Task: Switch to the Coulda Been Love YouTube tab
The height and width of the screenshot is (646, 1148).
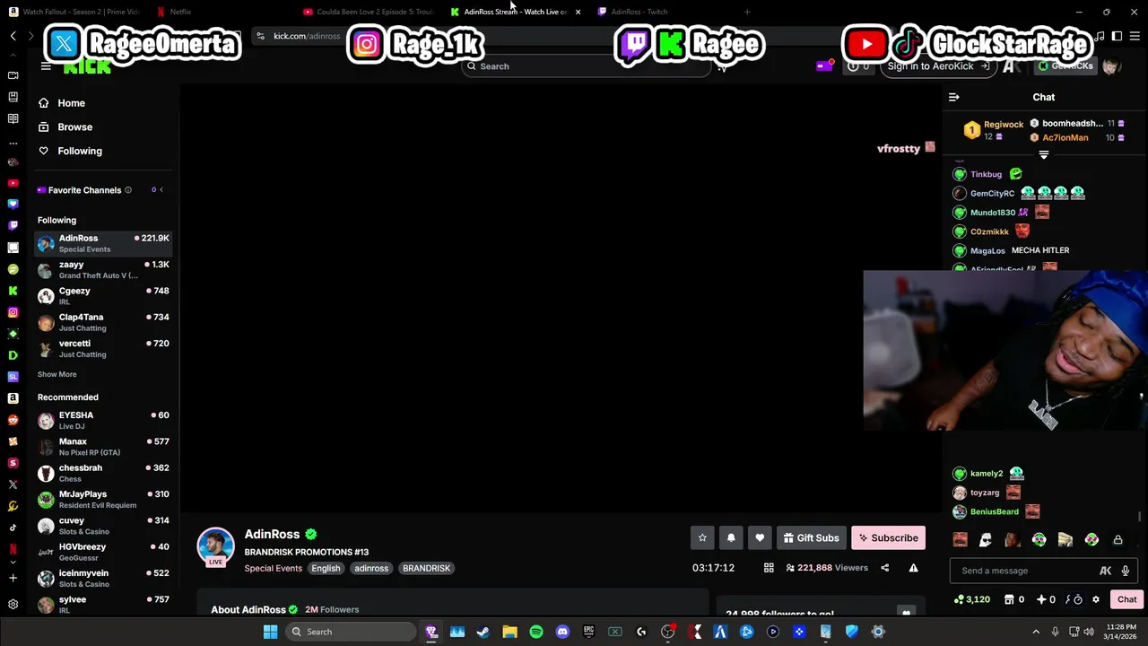Action: click(370, 12)
